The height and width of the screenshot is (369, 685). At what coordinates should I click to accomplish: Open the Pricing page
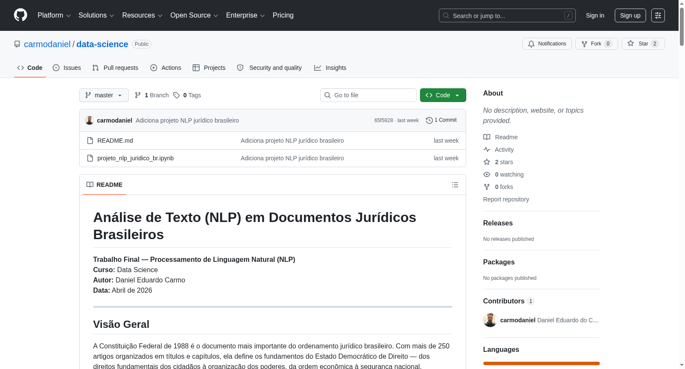tap(283, 15)
